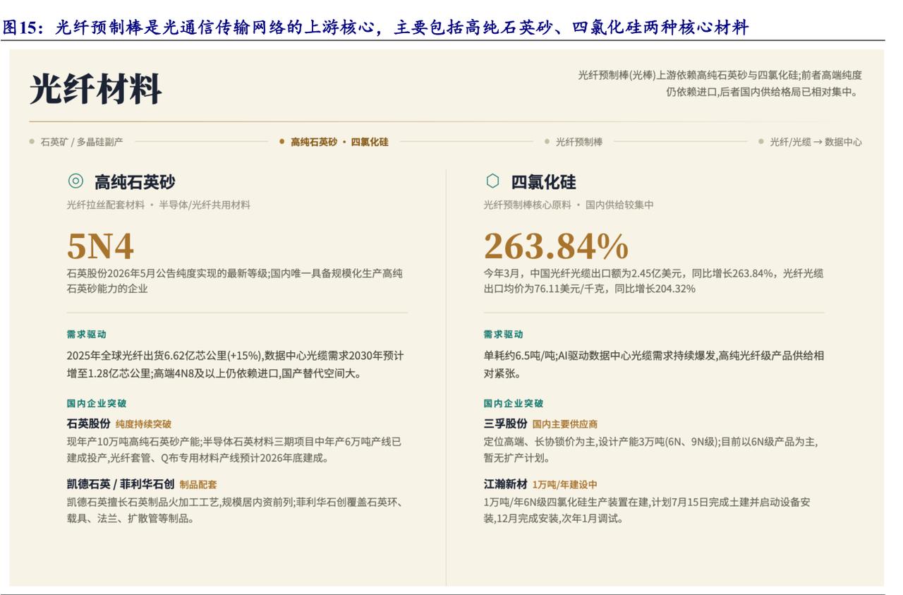This screenshot has height=595, width=903.
Task: Click the paragraph starting 定位高端、长协锁价为主
Action: coord(651,450)
